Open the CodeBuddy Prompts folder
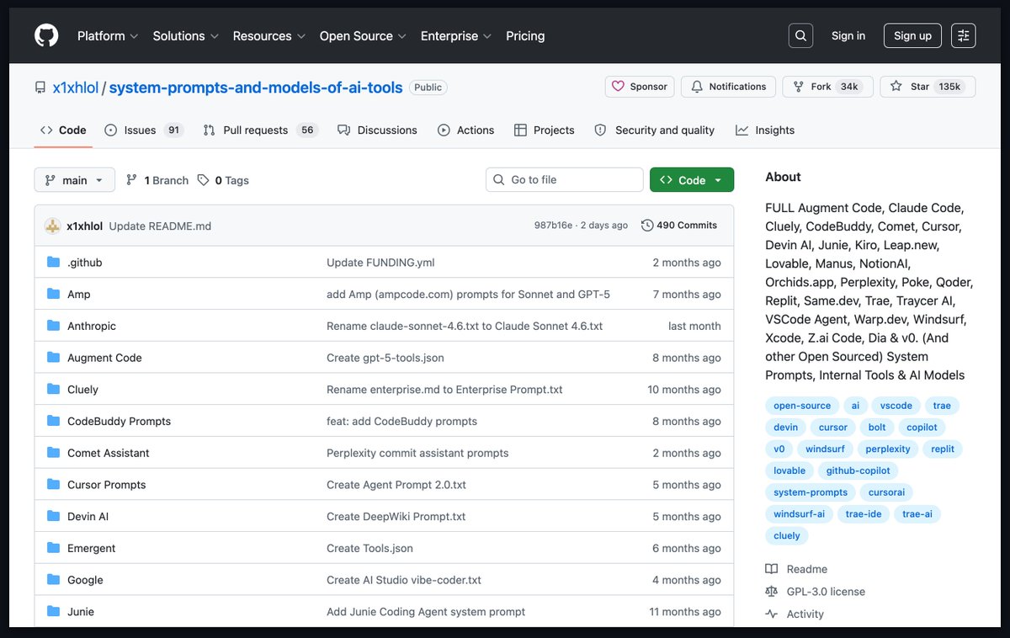 point(119,421)
